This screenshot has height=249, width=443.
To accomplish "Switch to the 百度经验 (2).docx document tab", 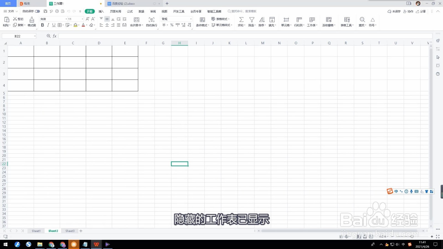I will click(123, 4).
